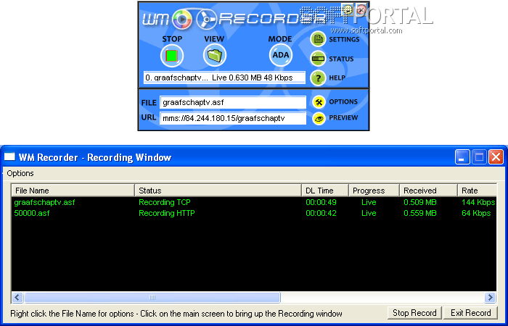Viewport: 508px width, 326px height.
Task: Click the 0.559 MB received value
Action: click(x=420, y=214)
